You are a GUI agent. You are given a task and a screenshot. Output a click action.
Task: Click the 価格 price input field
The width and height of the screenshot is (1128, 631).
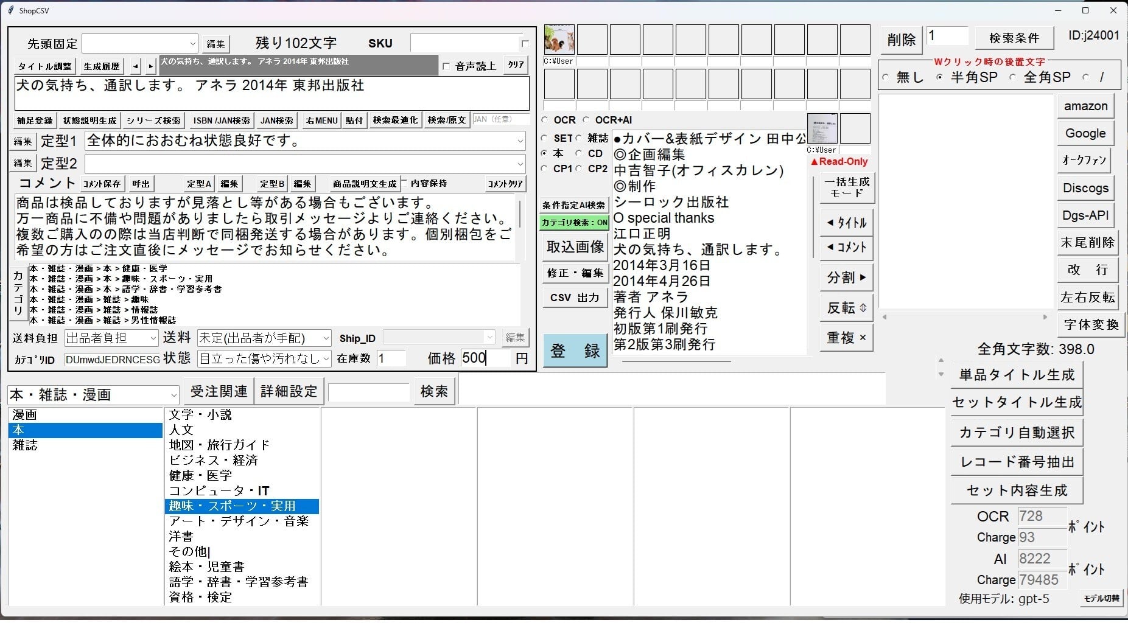point(485,358)
